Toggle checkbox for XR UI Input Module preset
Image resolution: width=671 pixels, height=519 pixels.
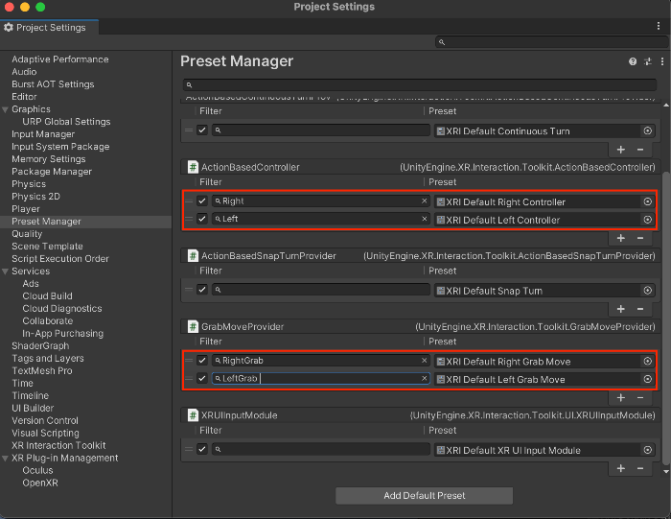[202, 449]
